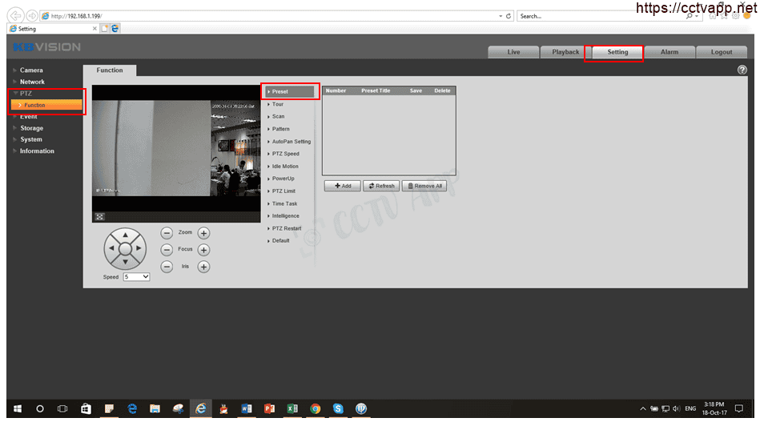Toggle fullscreen icon below the video preview
This screenshot has width=760, height=422.
[100, 216]
